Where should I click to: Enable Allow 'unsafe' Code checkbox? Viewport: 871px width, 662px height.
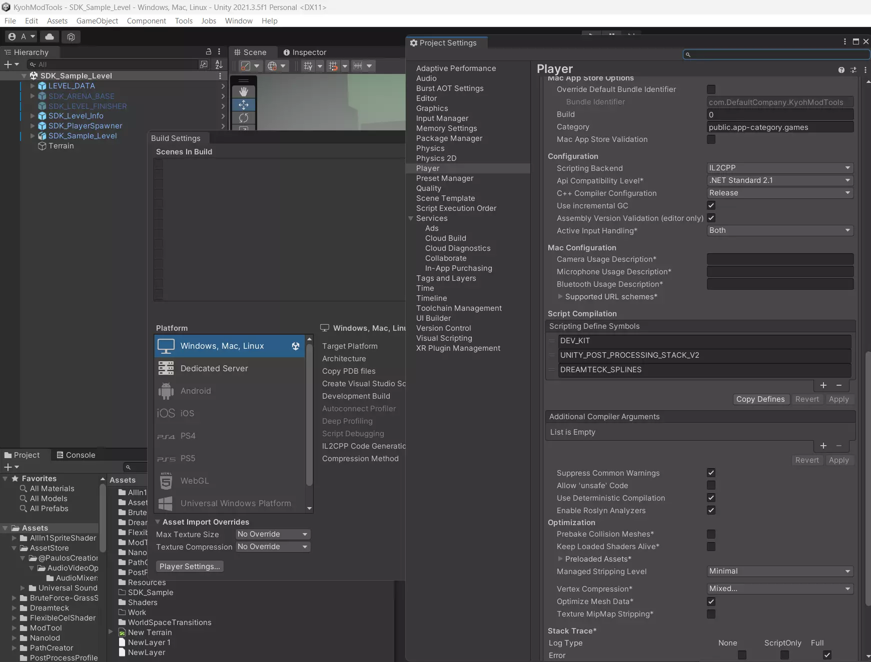pyautogui.click(x=711, y=485)
